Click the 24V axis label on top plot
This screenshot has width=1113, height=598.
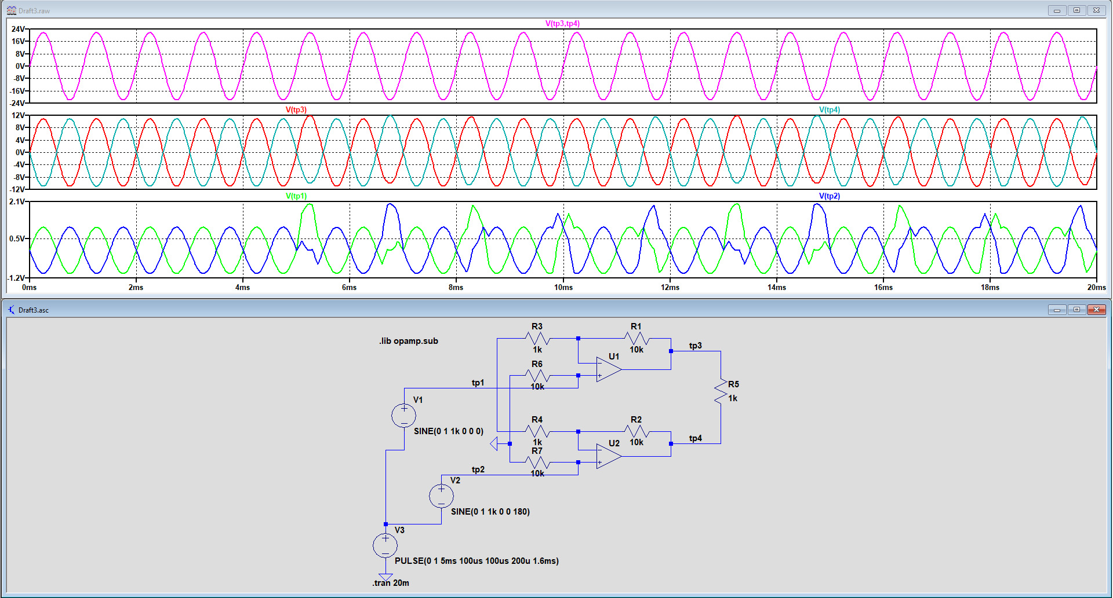[18, 29]
